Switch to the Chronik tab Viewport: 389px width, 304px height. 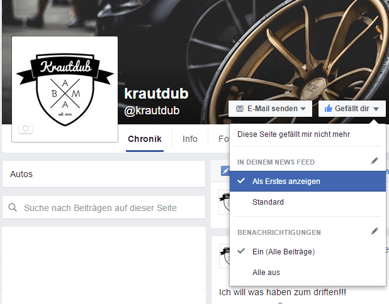(x=145, y=139)
